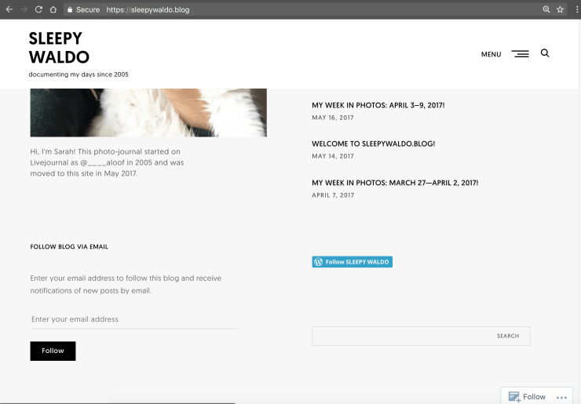This screenshot has height=404, width=581.
Task: Select the sleepywaldo.blog address bar URL
Action: [x=148, y=10]
